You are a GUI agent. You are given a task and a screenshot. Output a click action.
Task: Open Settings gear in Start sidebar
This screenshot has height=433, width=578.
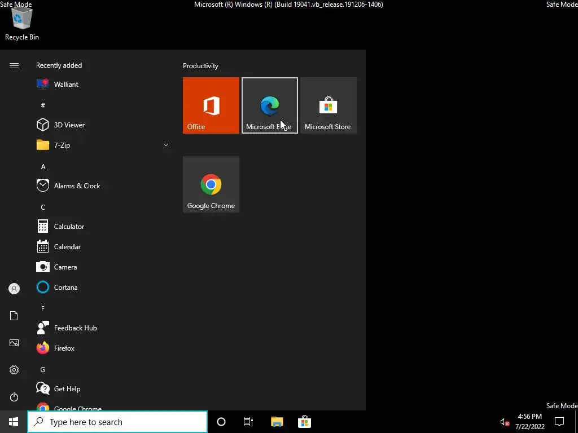point(14,370)
